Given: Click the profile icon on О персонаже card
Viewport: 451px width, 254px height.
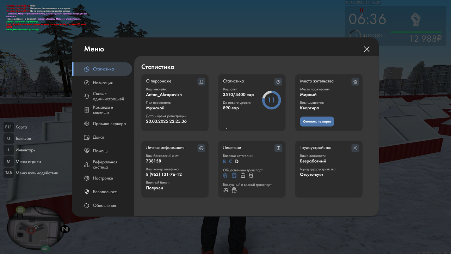Looking at the screenshot, I should (x=201, y=82).
